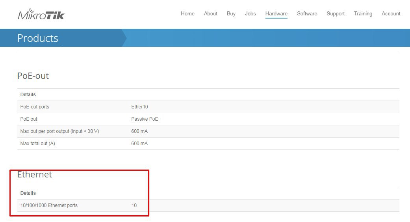Select the 600 mA value for max total out
410x222 pixels.
[139, 144]
